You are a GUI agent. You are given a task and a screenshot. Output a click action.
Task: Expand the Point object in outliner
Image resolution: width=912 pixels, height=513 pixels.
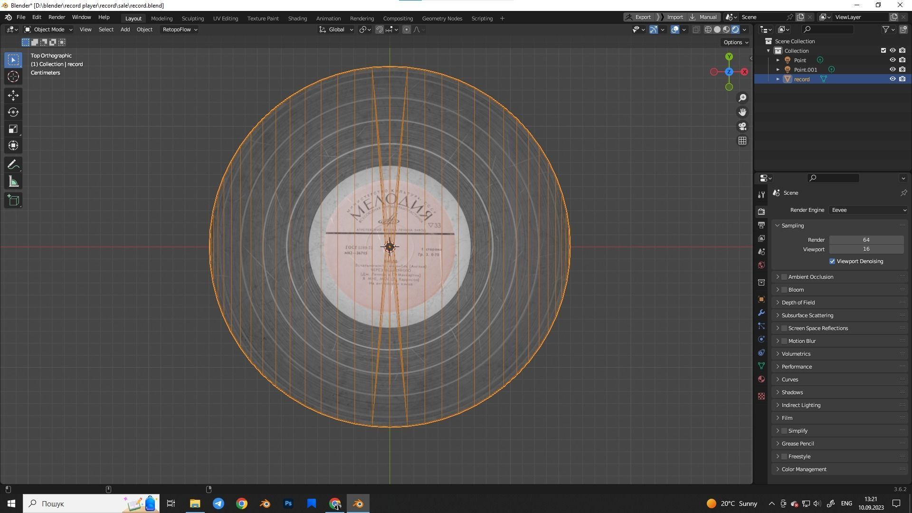[778, 60]
